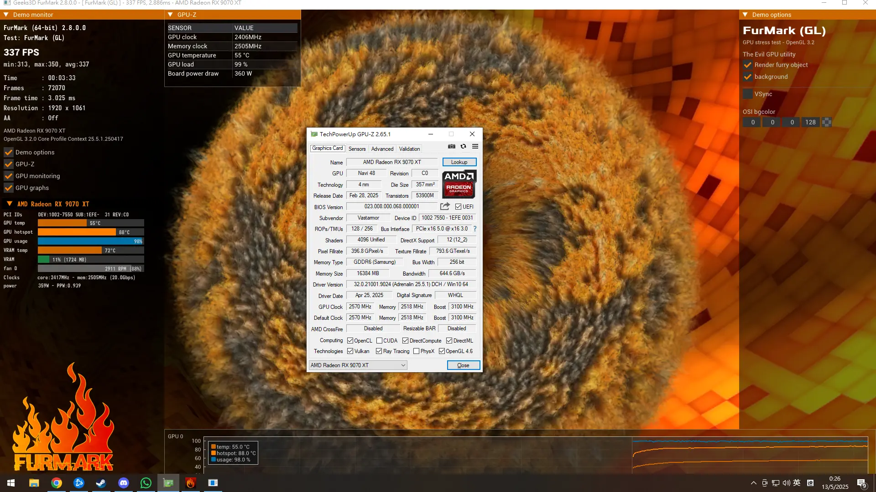Screen dimensions: 876x492
Task: Collapse the Demo monitor panel
Action: (x=6, y=15)
